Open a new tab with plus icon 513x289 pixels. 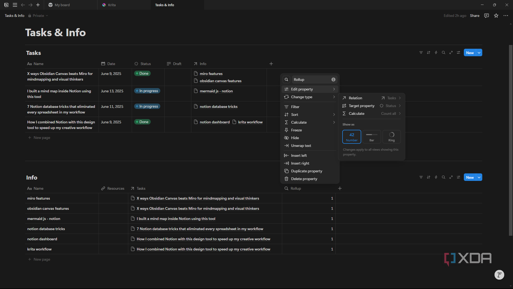(x=38, y=5)
